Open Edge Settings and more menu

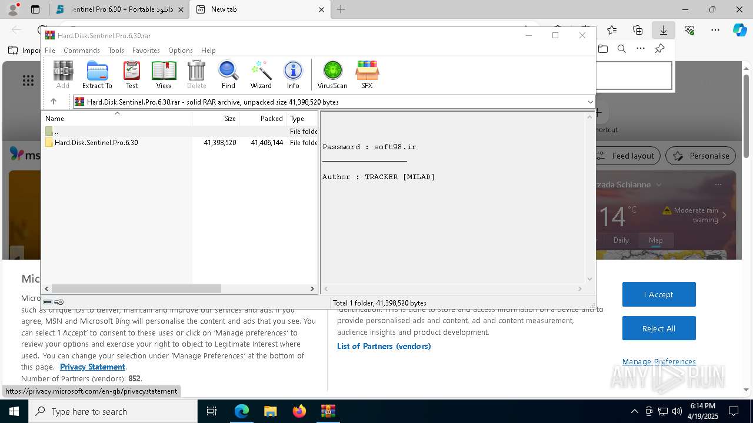click(x=715, y=30)
